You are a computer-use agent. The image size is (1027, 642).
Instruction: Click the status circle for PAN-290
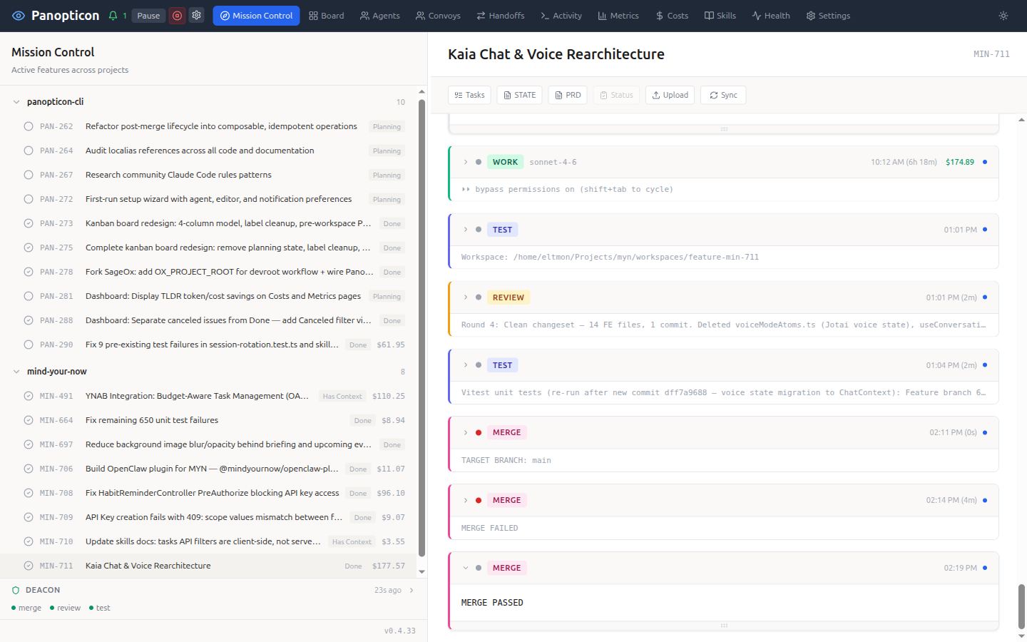coord(29,345)
